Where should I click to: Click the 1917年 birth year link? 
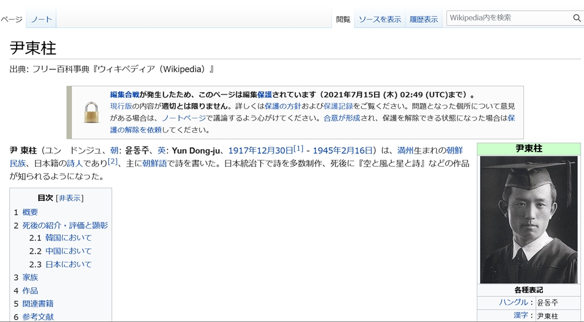(x=244, y=151)
